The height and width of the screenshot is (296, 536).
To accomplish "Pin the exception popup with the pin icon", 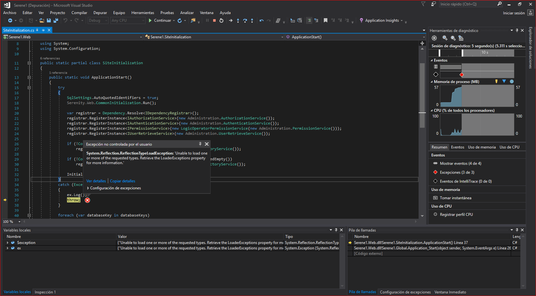I will click(x=200, y=144).
